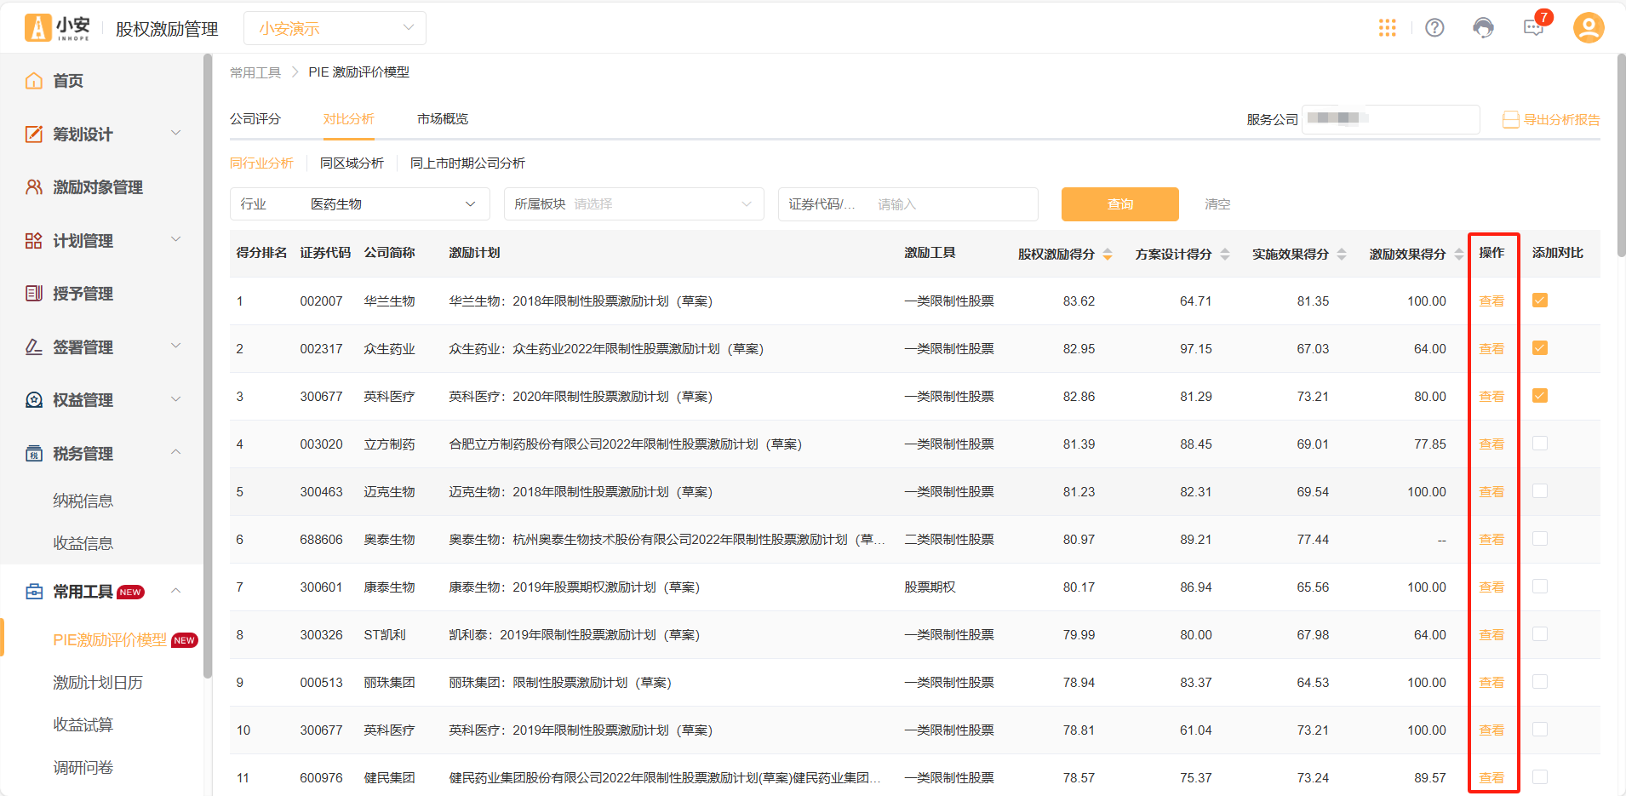
Task: Click 查看 for 健民集团 row
Action: tap(1491, 778)
